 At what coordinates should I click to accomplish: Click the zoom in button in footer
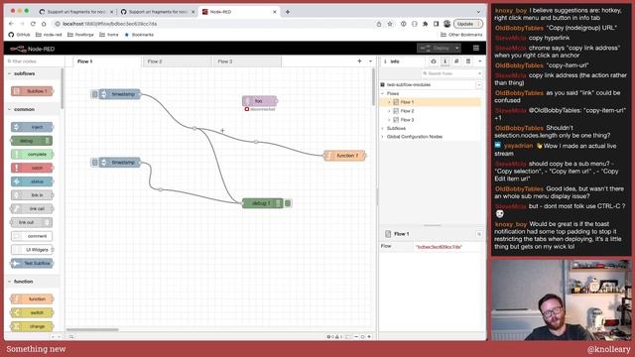pos(369,337)
